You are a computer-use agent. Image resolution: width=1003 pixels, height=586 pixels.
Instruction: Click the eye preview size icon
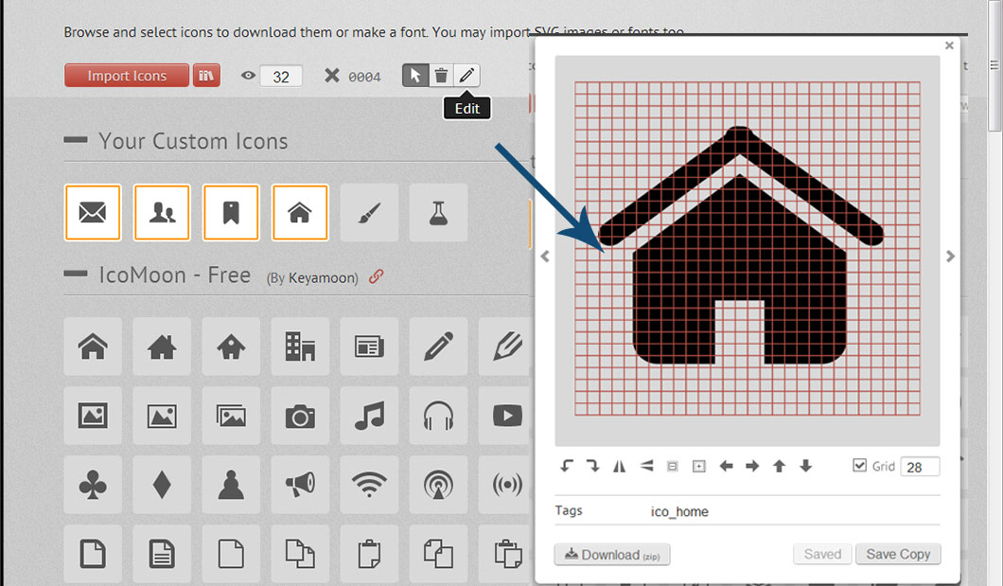(248, 76)
